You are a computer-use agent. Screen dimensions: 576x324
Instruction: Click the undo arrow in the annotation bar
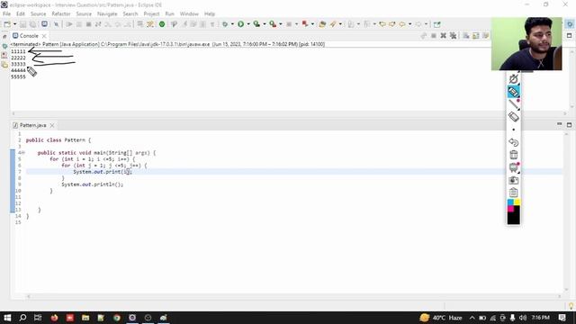tap(513, 142)
